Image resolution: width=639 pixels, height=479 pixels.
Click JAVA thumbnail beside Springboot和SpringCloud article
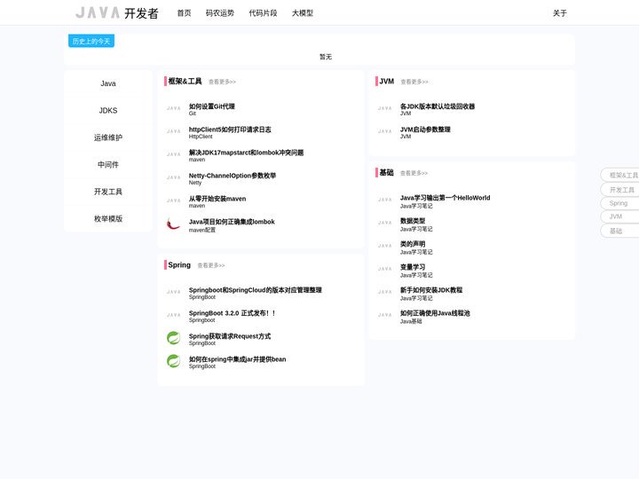[x=173, y=292]
